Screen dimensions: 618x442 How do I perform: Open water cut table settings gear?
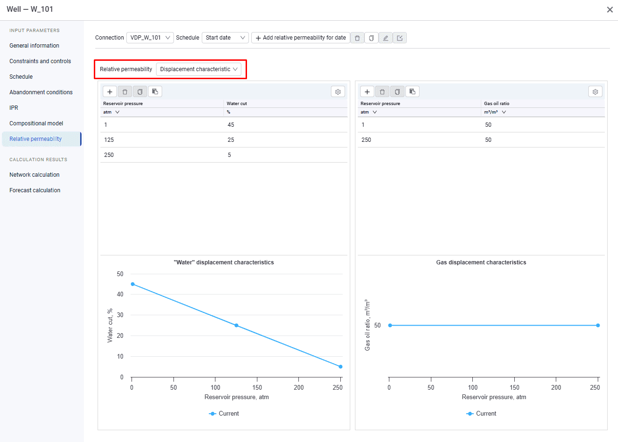338,91
